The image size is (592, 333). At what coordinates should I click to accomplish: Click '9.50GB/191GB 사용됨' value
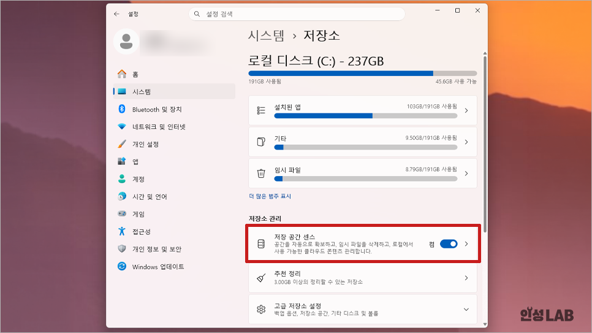click(x=431, y=137)
